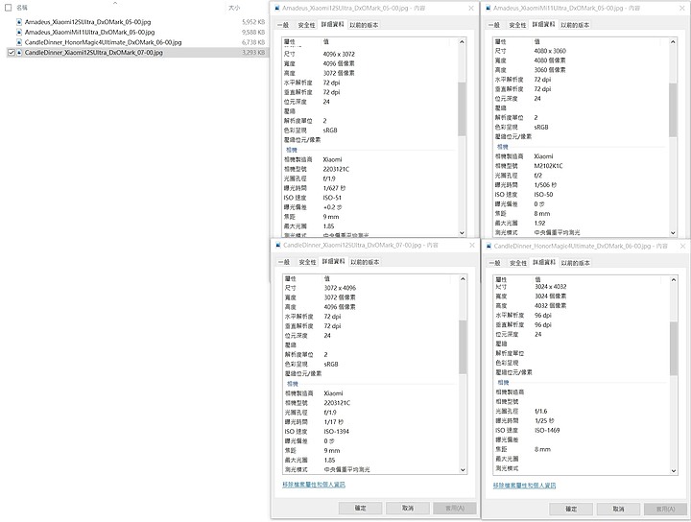This screenshot has width=691, height=522.
Task: Close the Amadeus Xiaomi12SUltra properties dialog
Action: (x=471, y=8)
